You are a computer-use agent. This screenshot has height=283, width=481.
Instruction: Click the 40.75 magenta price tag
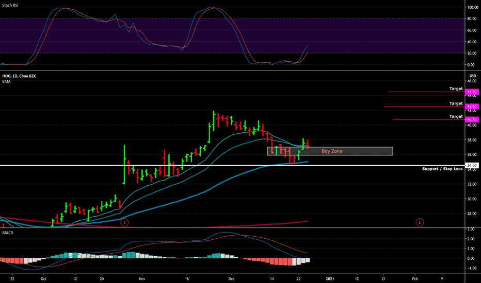[x=472, y=119]
